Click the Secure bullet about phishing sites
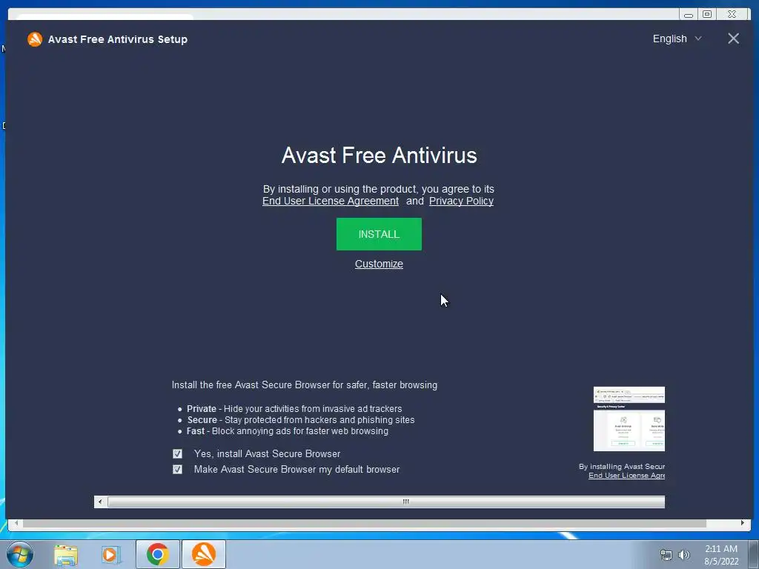Image resolution: width=759 pixels, height=569 pixels. click(x=301, y=420)
